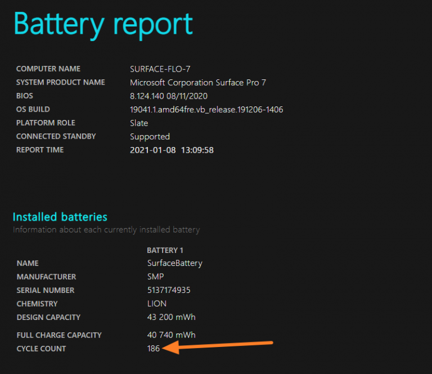The width and height of the screenshot is (432, 374).
Task: Click the Battery report title heading
Action: (x=103, y=24)
